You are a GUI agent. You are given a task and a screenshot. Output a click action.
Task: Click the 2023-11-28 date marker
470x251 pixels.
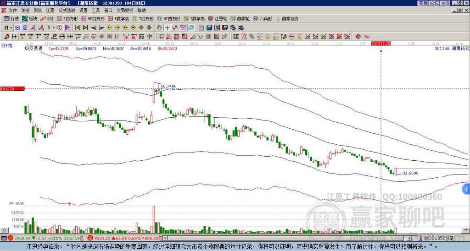380,44
